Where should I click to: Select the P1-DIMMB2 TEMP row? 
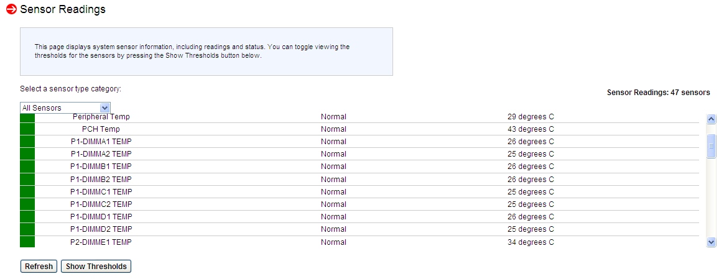[x=101, y=180]
